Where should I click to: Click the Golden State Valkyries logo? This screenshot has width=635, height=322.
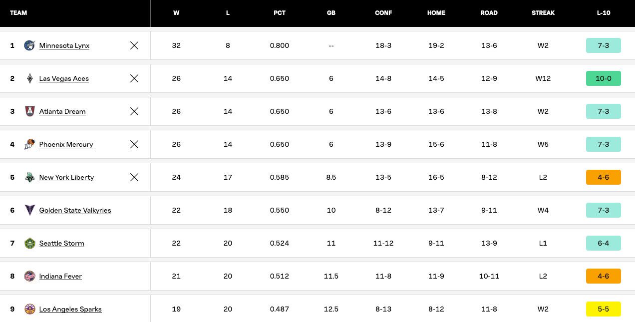29,210
